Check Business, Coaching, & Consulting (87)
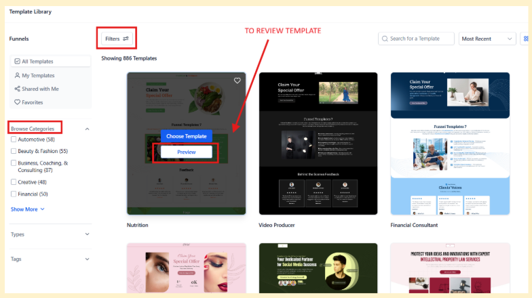Viewport: 532px width, 298px height. (14, 163)
